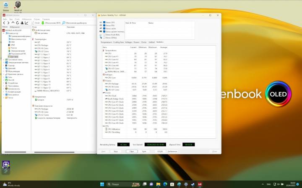
Task: Click the CPUID button in Stability Test
Action: click(x=160, y=151)
